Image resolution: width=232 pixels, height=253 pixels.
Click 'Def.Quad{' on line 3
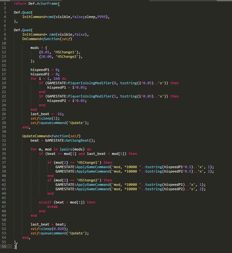click(x=23, y=12)
